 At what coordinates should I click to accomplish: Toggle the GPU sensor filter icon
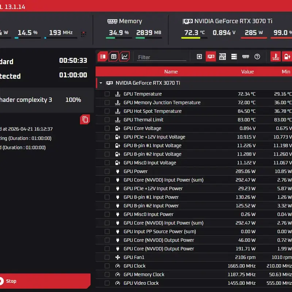(211, 57)
